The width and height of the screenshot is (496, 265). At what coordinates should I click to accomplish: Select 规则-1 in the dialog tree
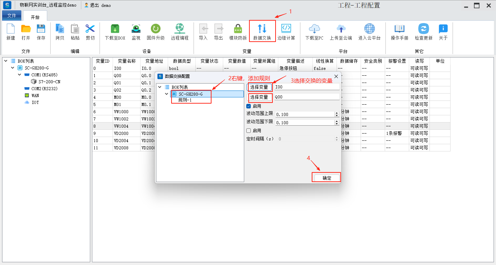click(x=185, y=100)
